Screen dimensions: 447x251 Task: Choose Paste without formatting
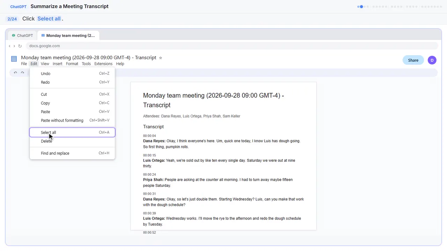pos(72,120)
